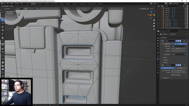
Task: Select the Shrink/Fatten tool
Action: pyautogui.click(x=3, y=76)
